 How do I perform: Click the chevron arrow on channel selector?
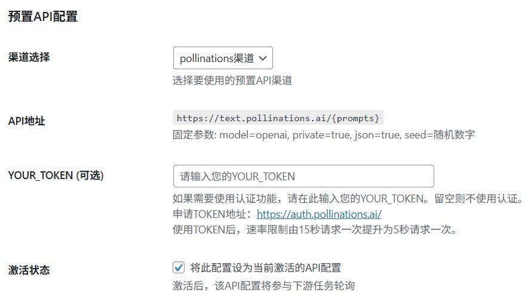tap(263, 58)
